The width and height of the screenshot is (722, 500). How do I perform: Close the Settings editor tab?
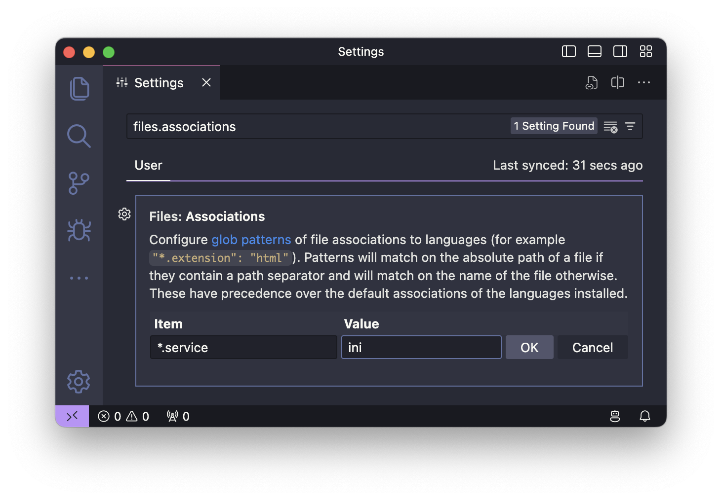[206, 83]
